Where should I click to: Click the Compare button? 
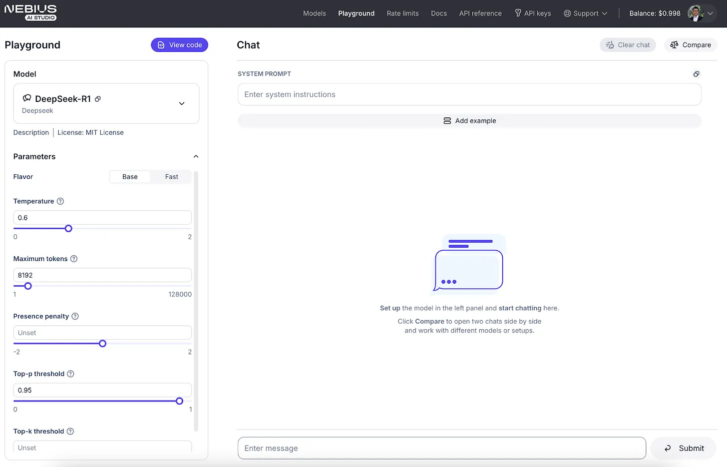tap(691, 45)
